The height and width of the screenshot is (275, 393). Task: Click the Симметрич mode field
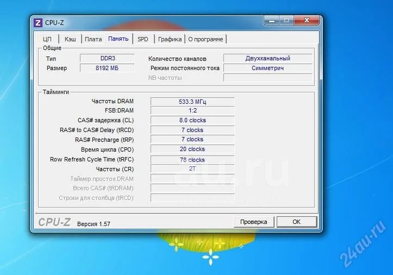[x=267, y=68]
